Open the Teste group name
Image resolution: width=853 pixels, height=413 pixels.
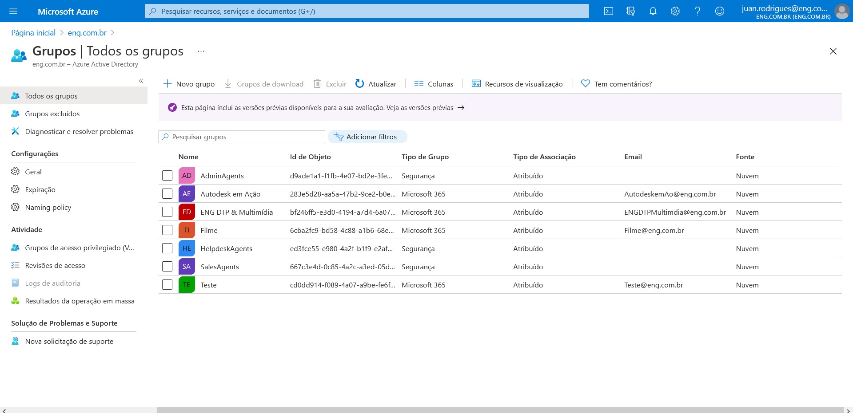[208, 285]
